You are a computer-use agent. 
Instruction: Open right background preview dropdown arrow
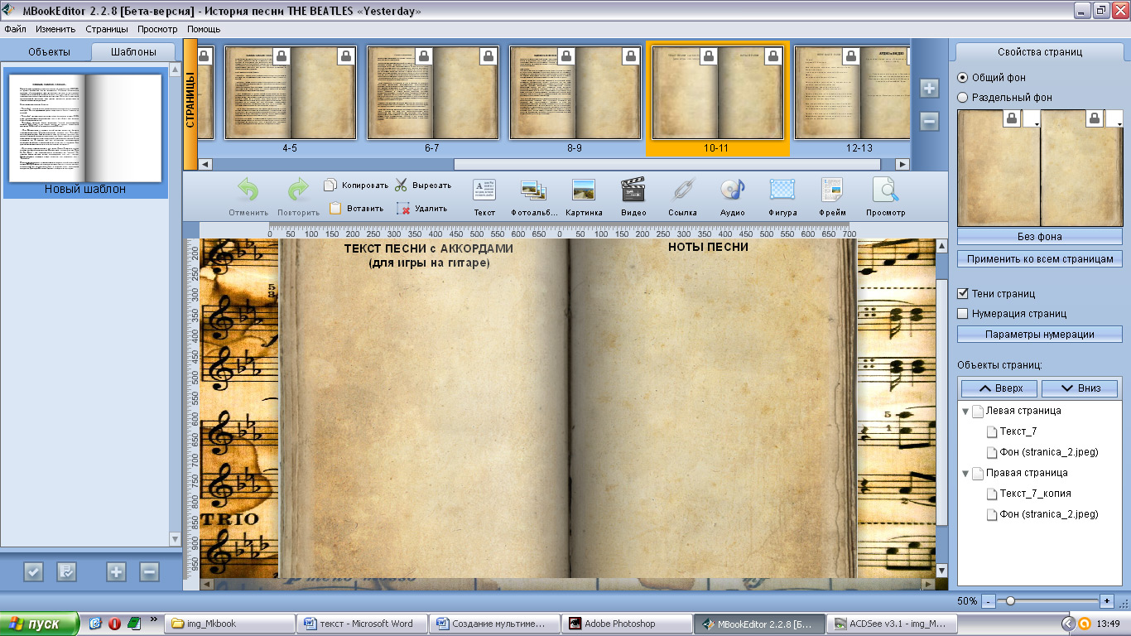1115,119
